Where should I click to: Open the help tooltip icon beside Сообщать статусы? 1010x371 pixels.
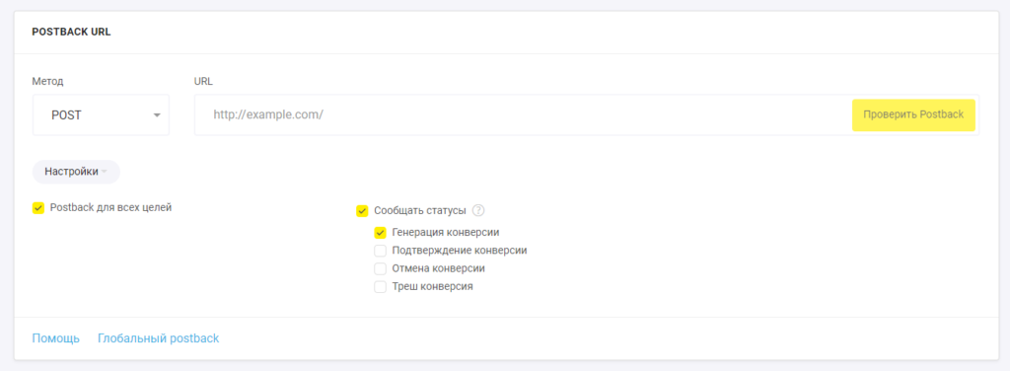pyautogui.click(x=478, y=210)
